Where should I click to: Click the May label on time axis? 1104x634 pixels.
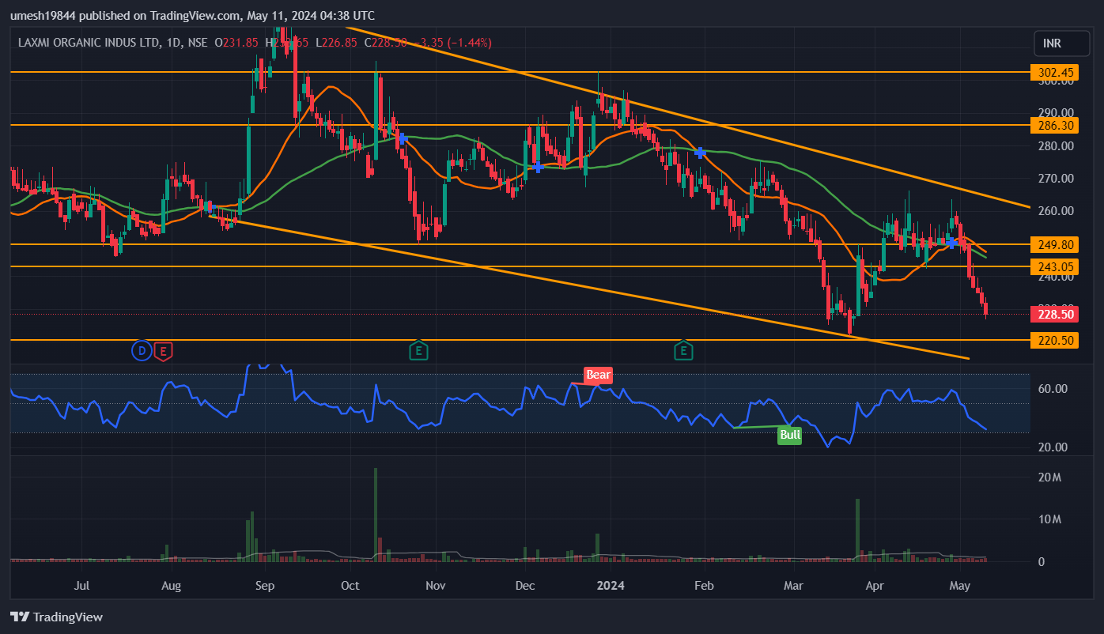coord(959,587)
